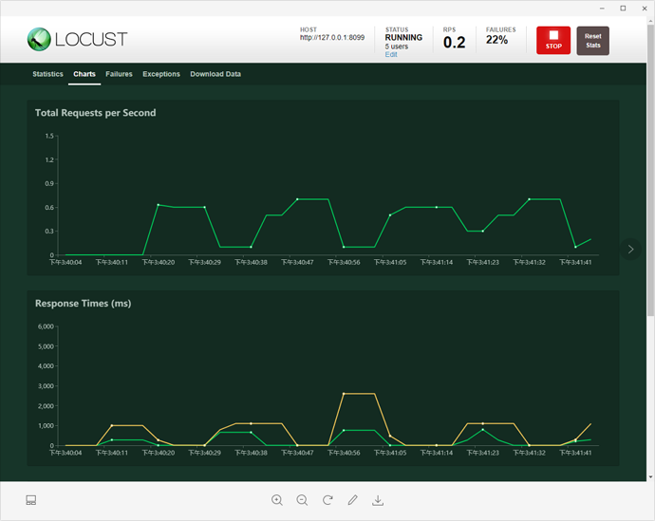Switch to the Failures tab
Viewport: 655px width, 521px height.
(x=119, y=74)
